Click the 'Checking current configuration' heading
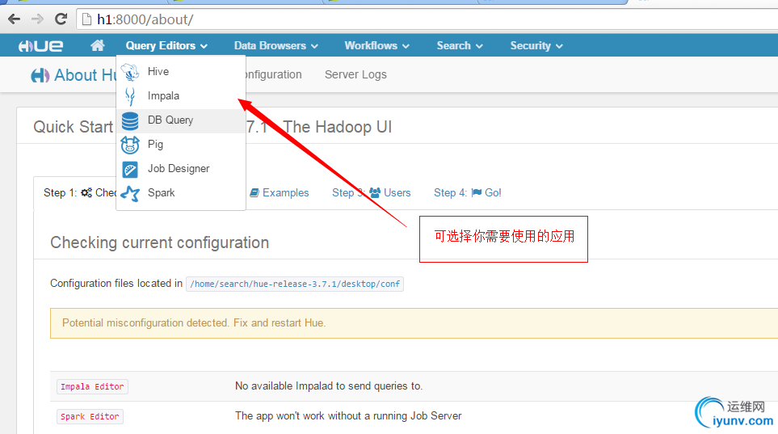Image resolution: width=778 pixels, height=434 pixels. pyautogui.click(x=160, y=242)
